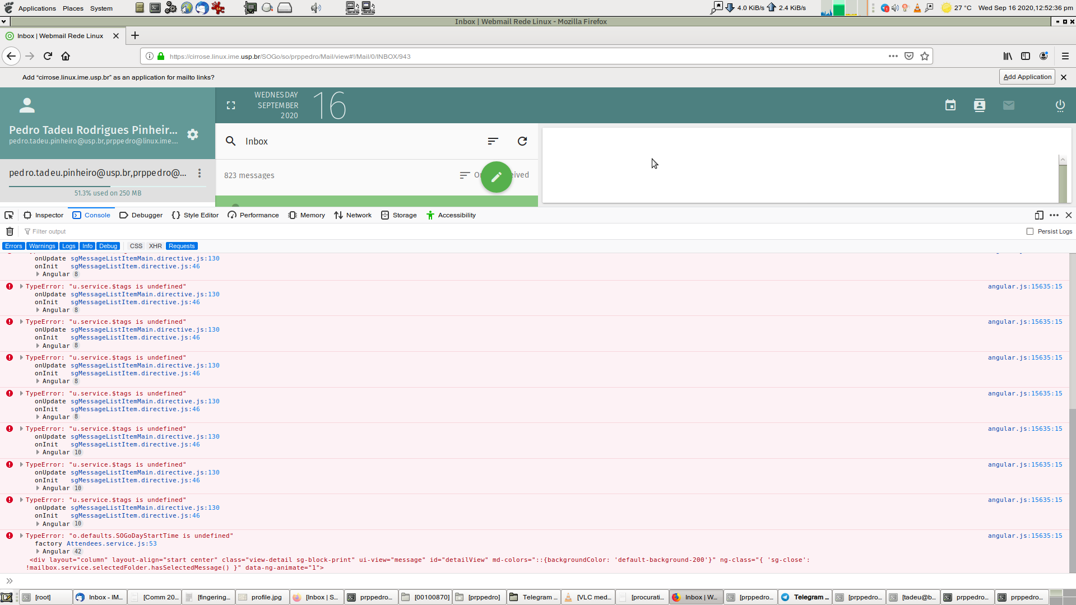Click the power logout icon
Image resolution: width=1076 pixels, height=605 pixels.
pyautogui.click(x=1060, y=105)
